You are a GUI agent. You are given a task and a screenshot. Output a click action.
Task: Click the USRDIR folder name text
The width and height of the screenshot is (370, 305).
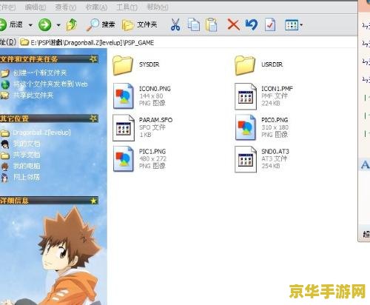pyautogui.click(x=272, y=64)
